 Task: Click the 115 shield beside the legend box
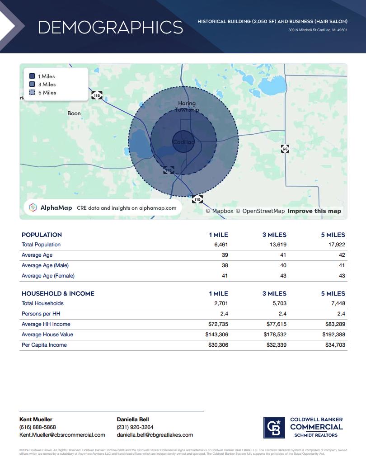coord(97,95)
